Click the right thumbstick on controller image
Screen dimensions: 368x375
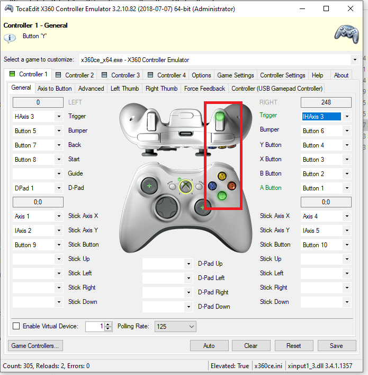click(202, 207)
